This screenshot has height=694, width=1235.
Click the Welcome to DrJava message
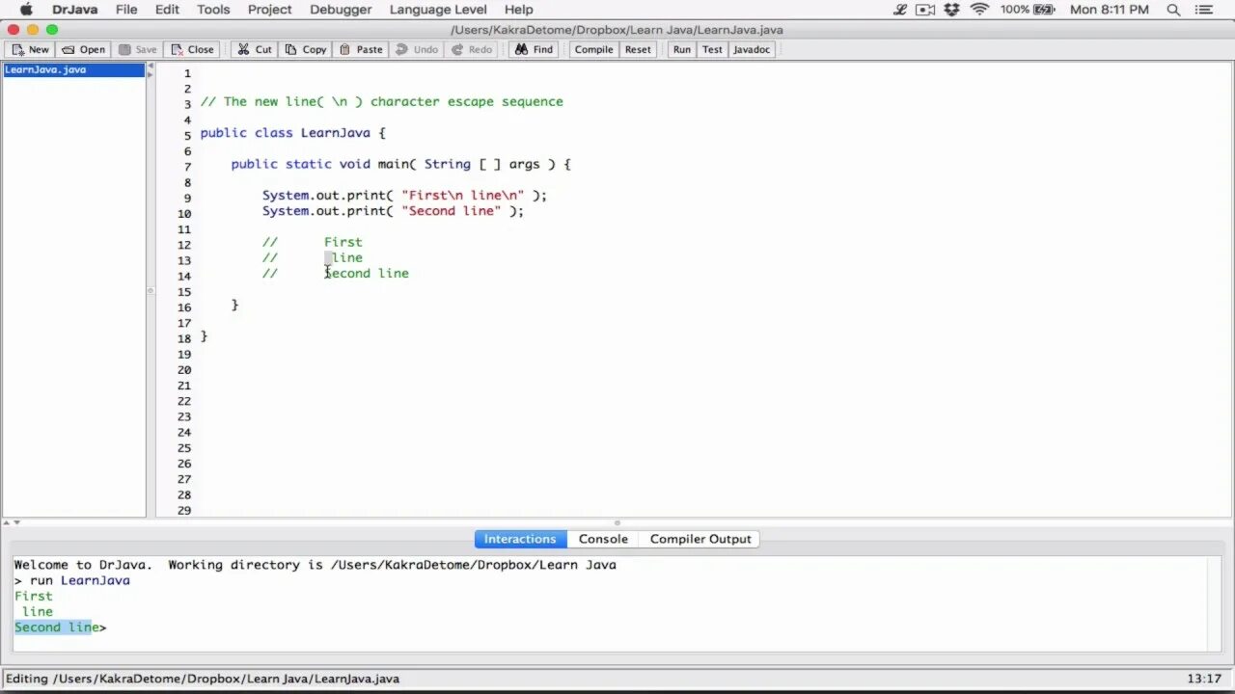coord(315,565)
